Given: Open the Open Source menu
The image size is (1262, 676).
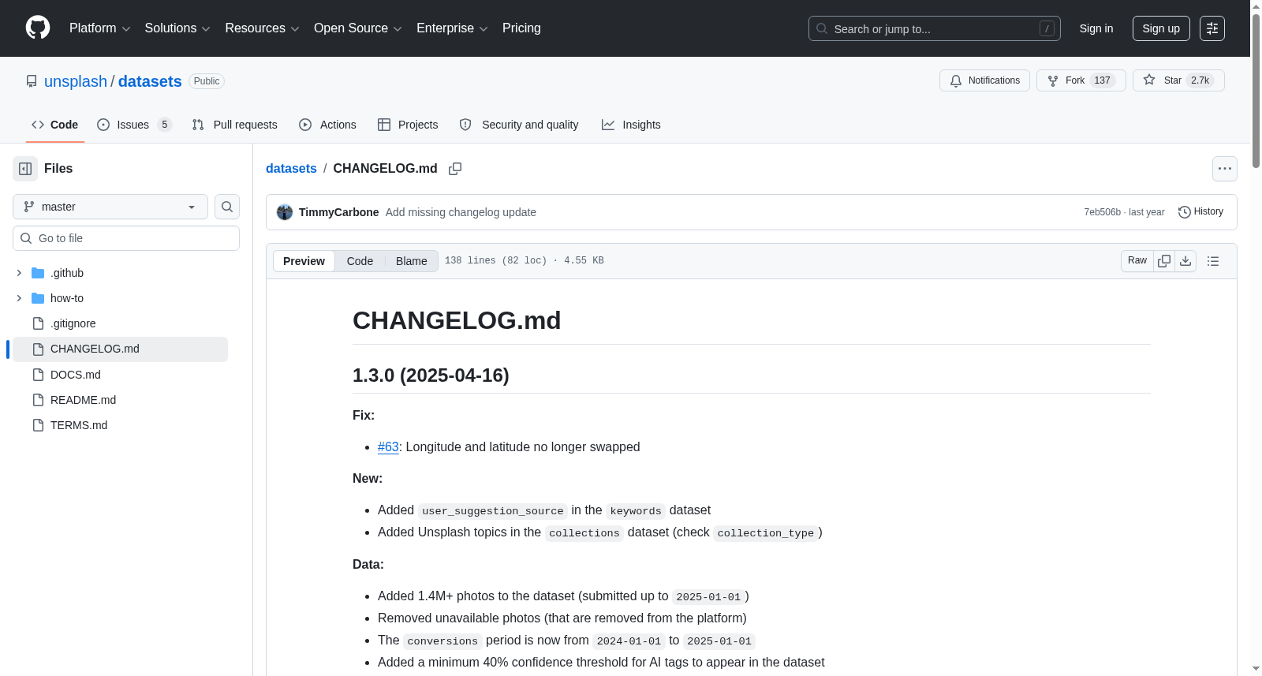Looking at the screenshot, I should click(x=358, y=28).
